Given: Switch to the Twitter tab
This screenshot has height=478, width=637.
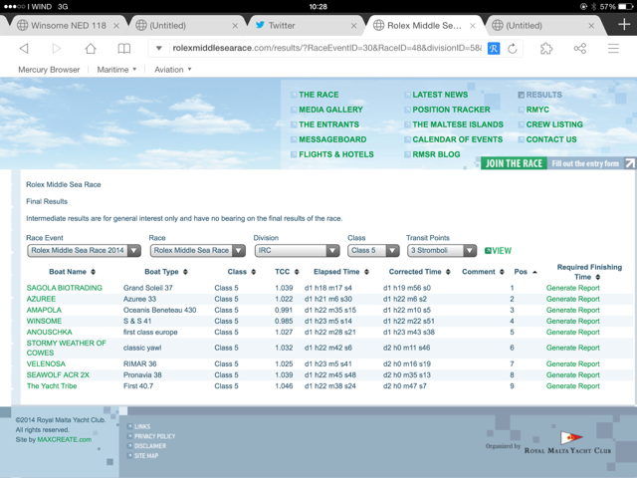Looking at the screenshot, I should (x=304, y=26).
